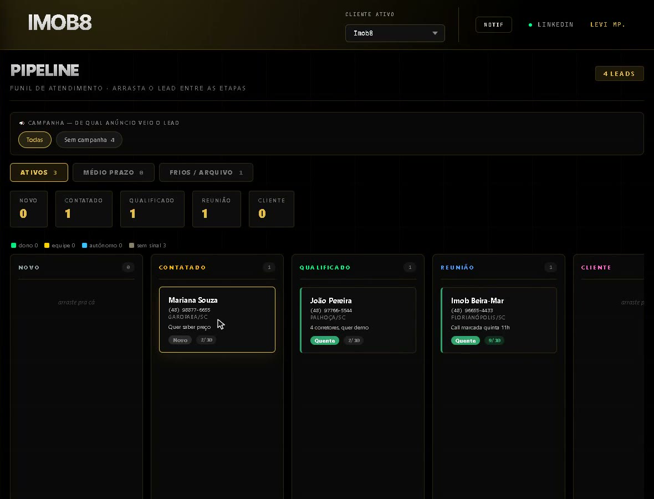Click the Novo tag on Mariana Souza

point(180,340)
